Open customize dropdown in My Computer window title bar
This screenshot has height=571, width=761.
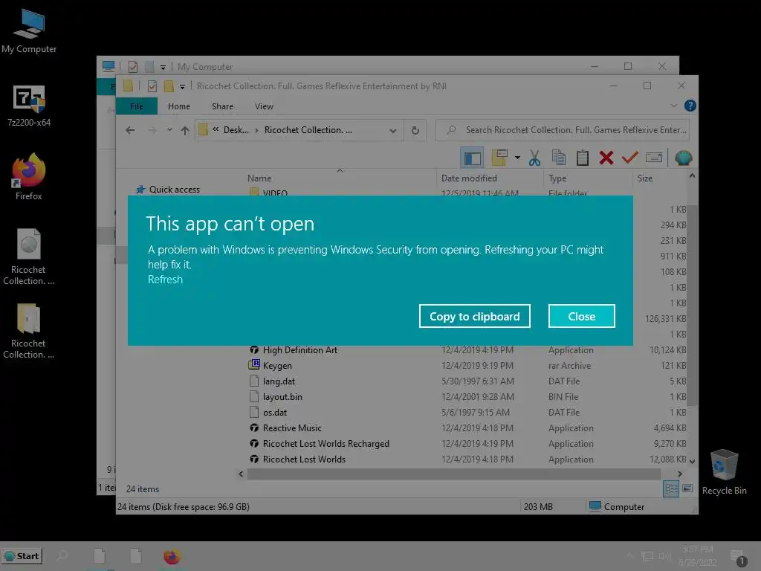coord(163,67)
